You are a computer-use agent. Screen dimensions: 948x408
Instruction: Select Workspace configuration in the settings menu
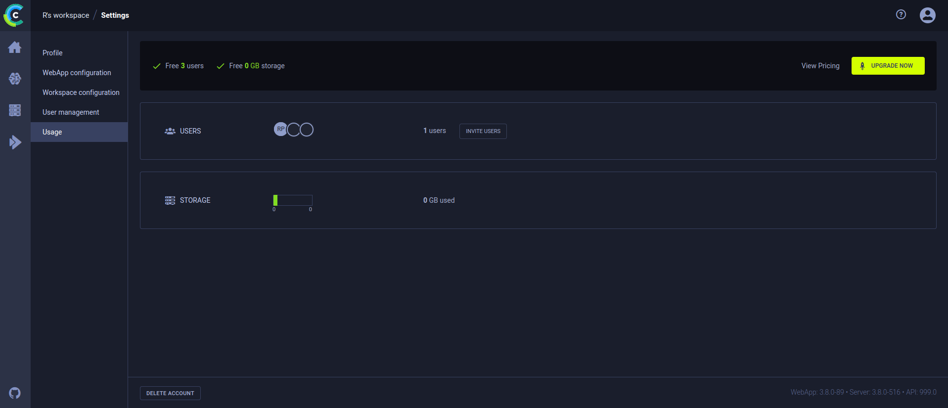81,92
